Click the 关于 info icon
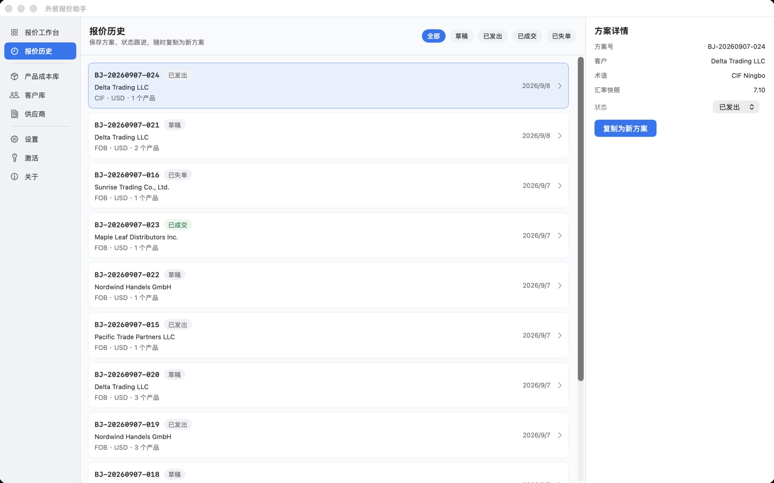The image size is (774, 483). [15, 177]
